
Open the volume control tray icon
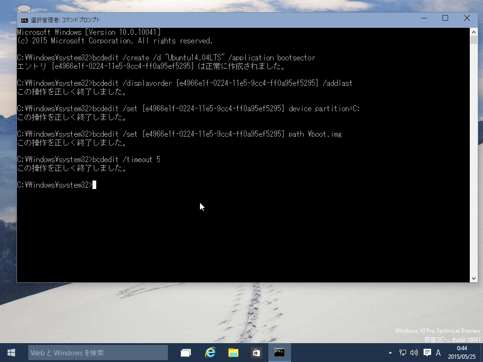click(414, 353)
